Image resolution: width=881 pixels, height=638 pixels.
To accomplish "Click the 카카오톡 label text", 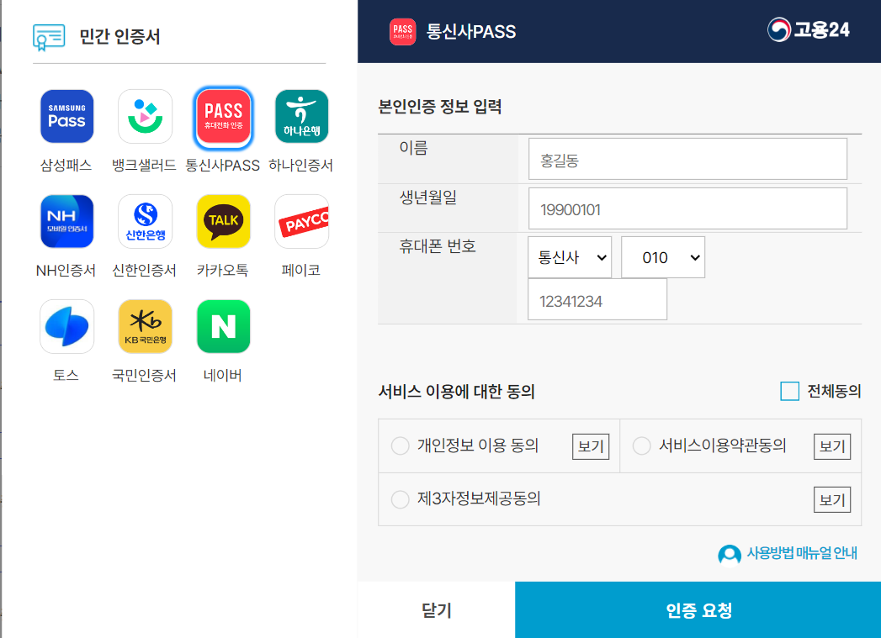I will pyautogui.click(x=222, y=270).
